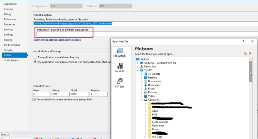Click This PC computer icon
This screenshot has height=139, width=258.
[x=142, y=70]
